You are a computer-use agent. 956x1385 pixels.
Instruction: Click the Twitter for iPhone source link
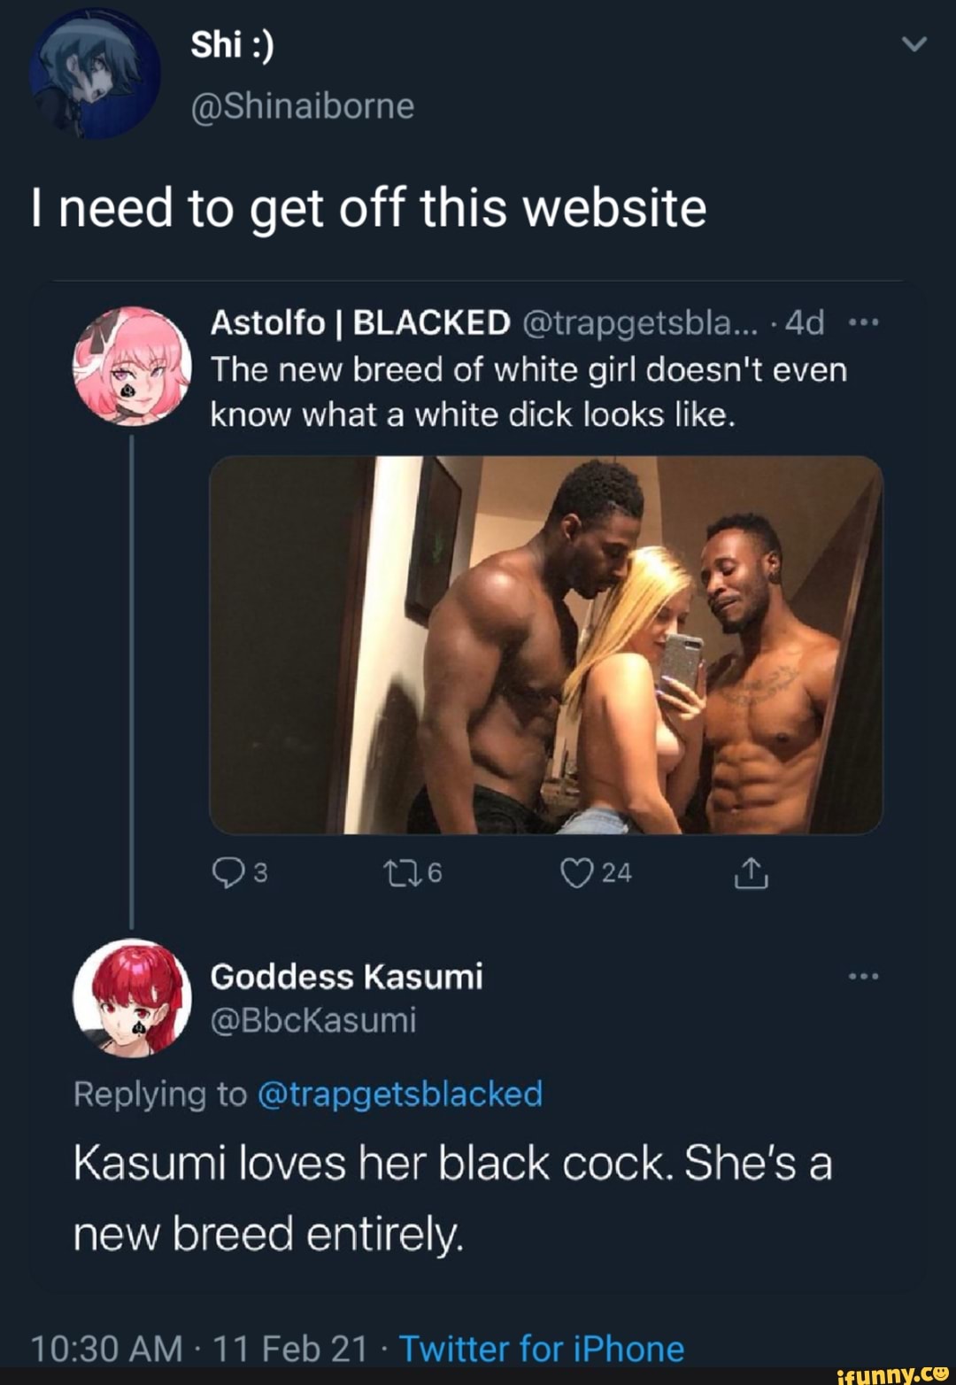pos(542,1350)
